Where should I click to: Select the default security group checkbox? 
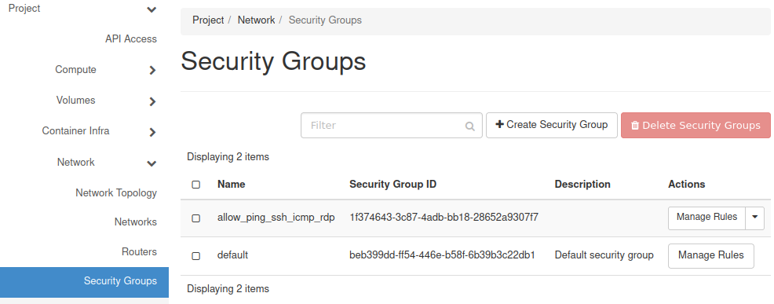196,255
